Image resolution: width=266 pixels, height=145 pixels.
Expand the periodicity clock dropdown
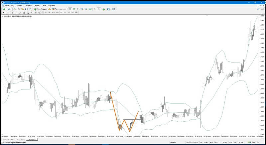coord(111,9)
